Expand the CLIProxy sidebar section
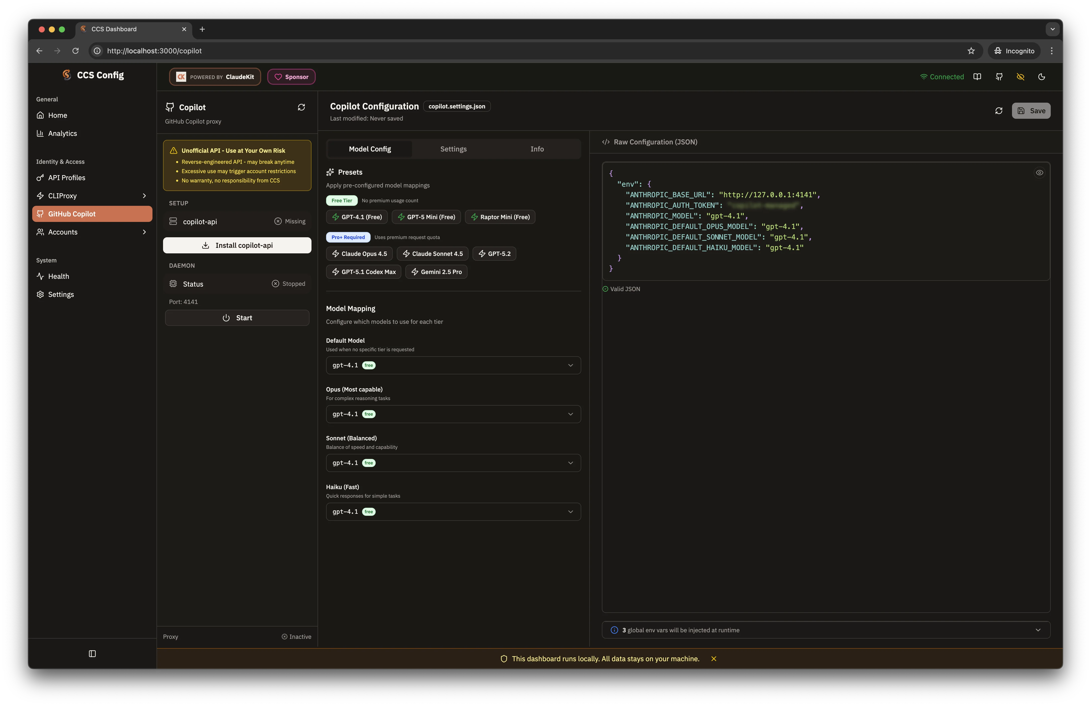 pos(144,196)
